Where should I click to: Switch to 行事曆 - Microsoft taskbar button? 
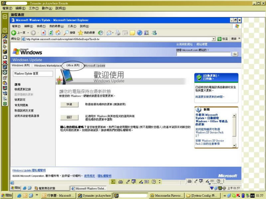coord(59,196)
